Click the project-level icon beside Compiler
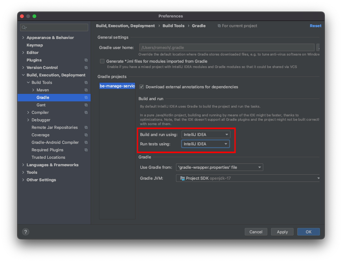The height and width of the screenshot is (262, 342). pyautogui.click(x=86, y=113)
